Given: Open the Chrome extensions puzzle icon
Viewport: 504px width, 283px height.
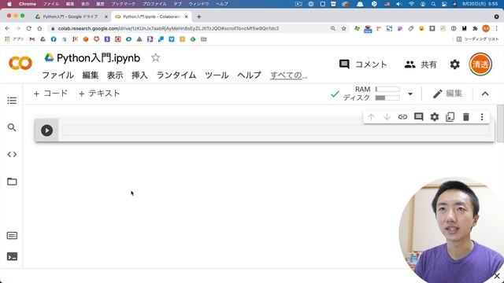Looking at the screenshot, I should click(x=475, y=28).
